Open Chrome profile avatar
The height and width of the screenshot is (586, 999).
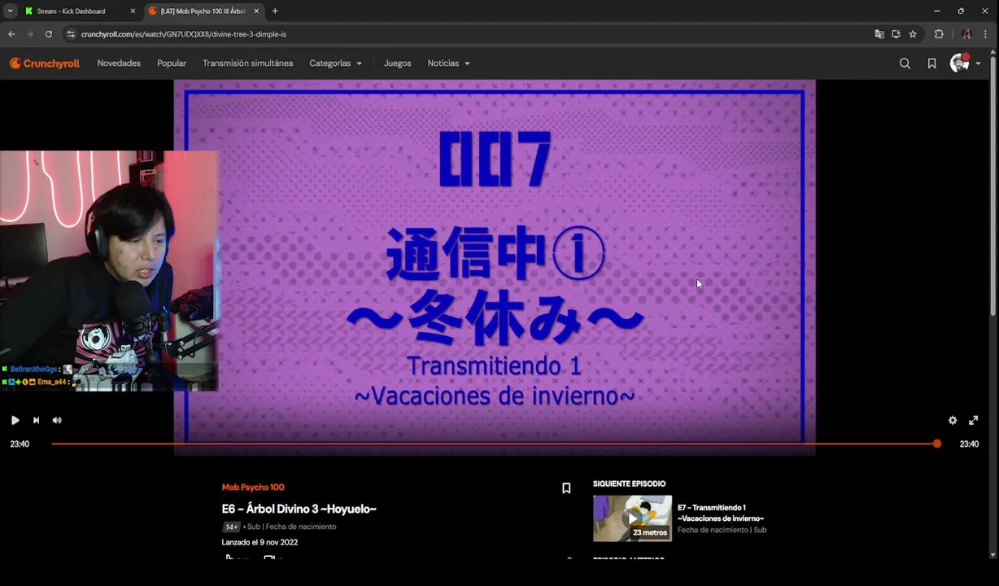(x=966, y=34)
